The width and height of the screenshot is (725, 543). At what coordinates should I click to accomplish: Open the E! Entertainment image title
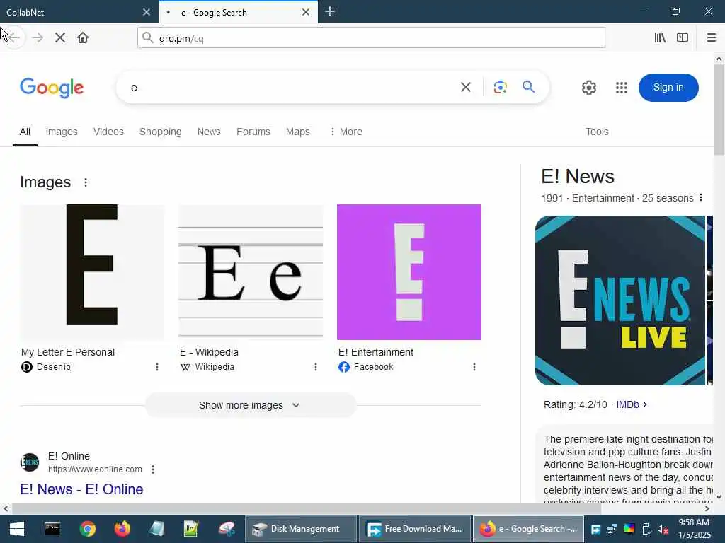point(376,352)
